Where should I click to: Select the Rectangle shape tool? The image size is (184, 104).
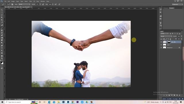point(2,53)
